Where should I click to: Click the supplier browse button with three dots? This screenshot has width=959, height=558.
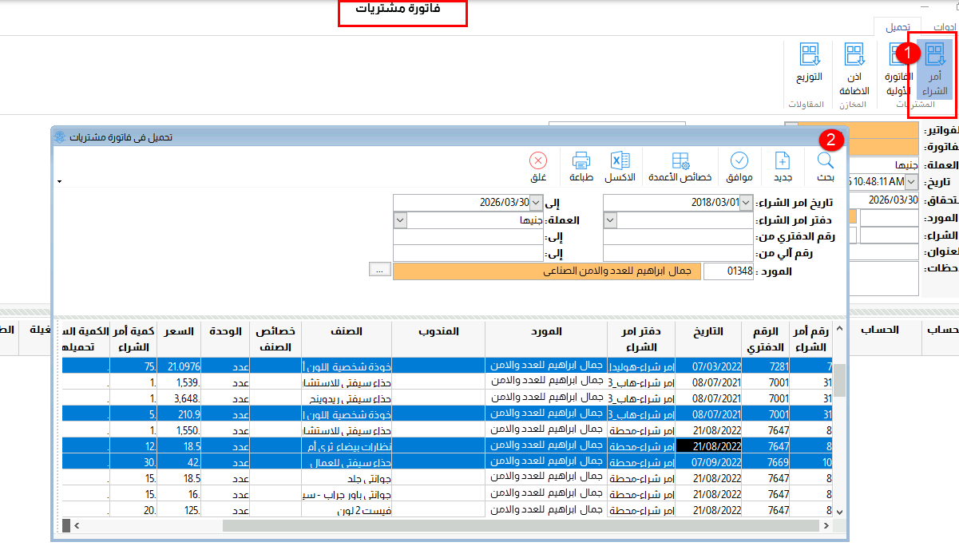click(x=380, y=271)
